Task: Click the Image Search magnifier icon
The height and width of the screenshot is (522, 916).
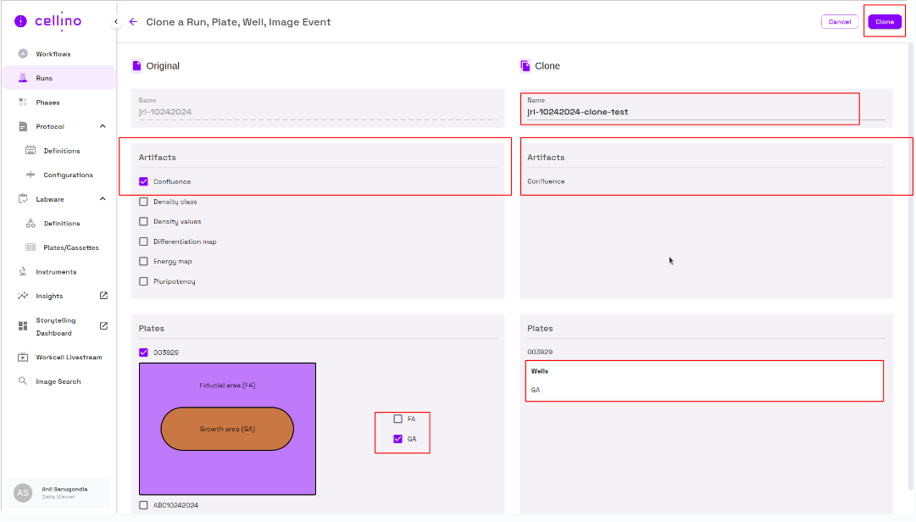Action: tap(23, 381)
